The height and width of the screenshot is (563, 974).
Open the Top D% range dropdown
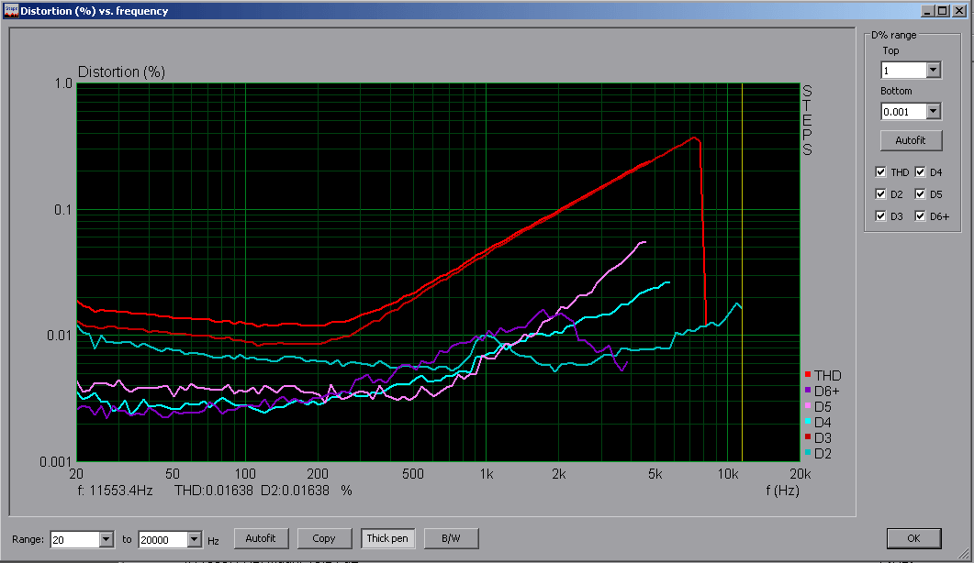(x=933, y=71)
